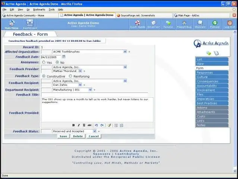Click the Report Bug icon
This screenshot has width=238, height=179.
184,24
